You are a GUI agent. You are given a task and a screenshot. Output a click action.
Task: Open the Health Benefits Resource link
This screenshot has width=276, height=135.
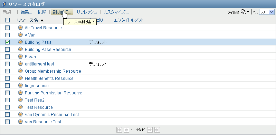[x=49, y=78]
